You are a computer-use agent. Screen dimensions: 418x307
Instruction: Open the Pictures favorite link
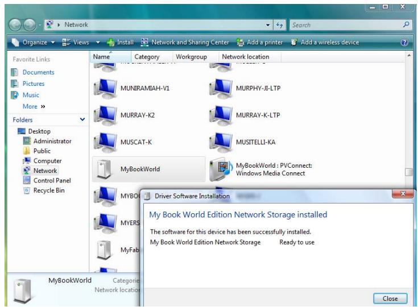click(34, 84)
